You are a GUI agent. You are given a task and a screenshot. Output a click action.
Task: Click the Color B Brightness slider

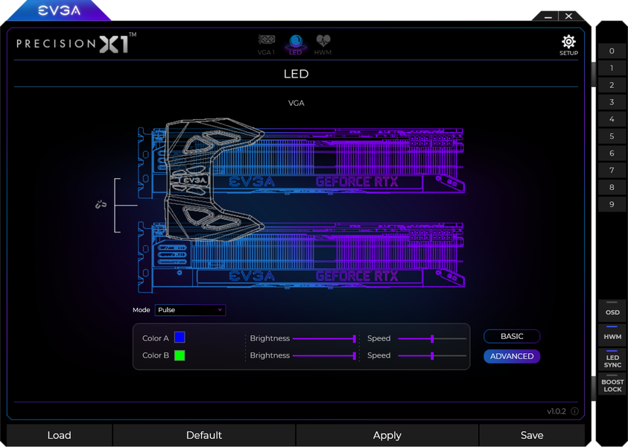(x=324, y=355)
